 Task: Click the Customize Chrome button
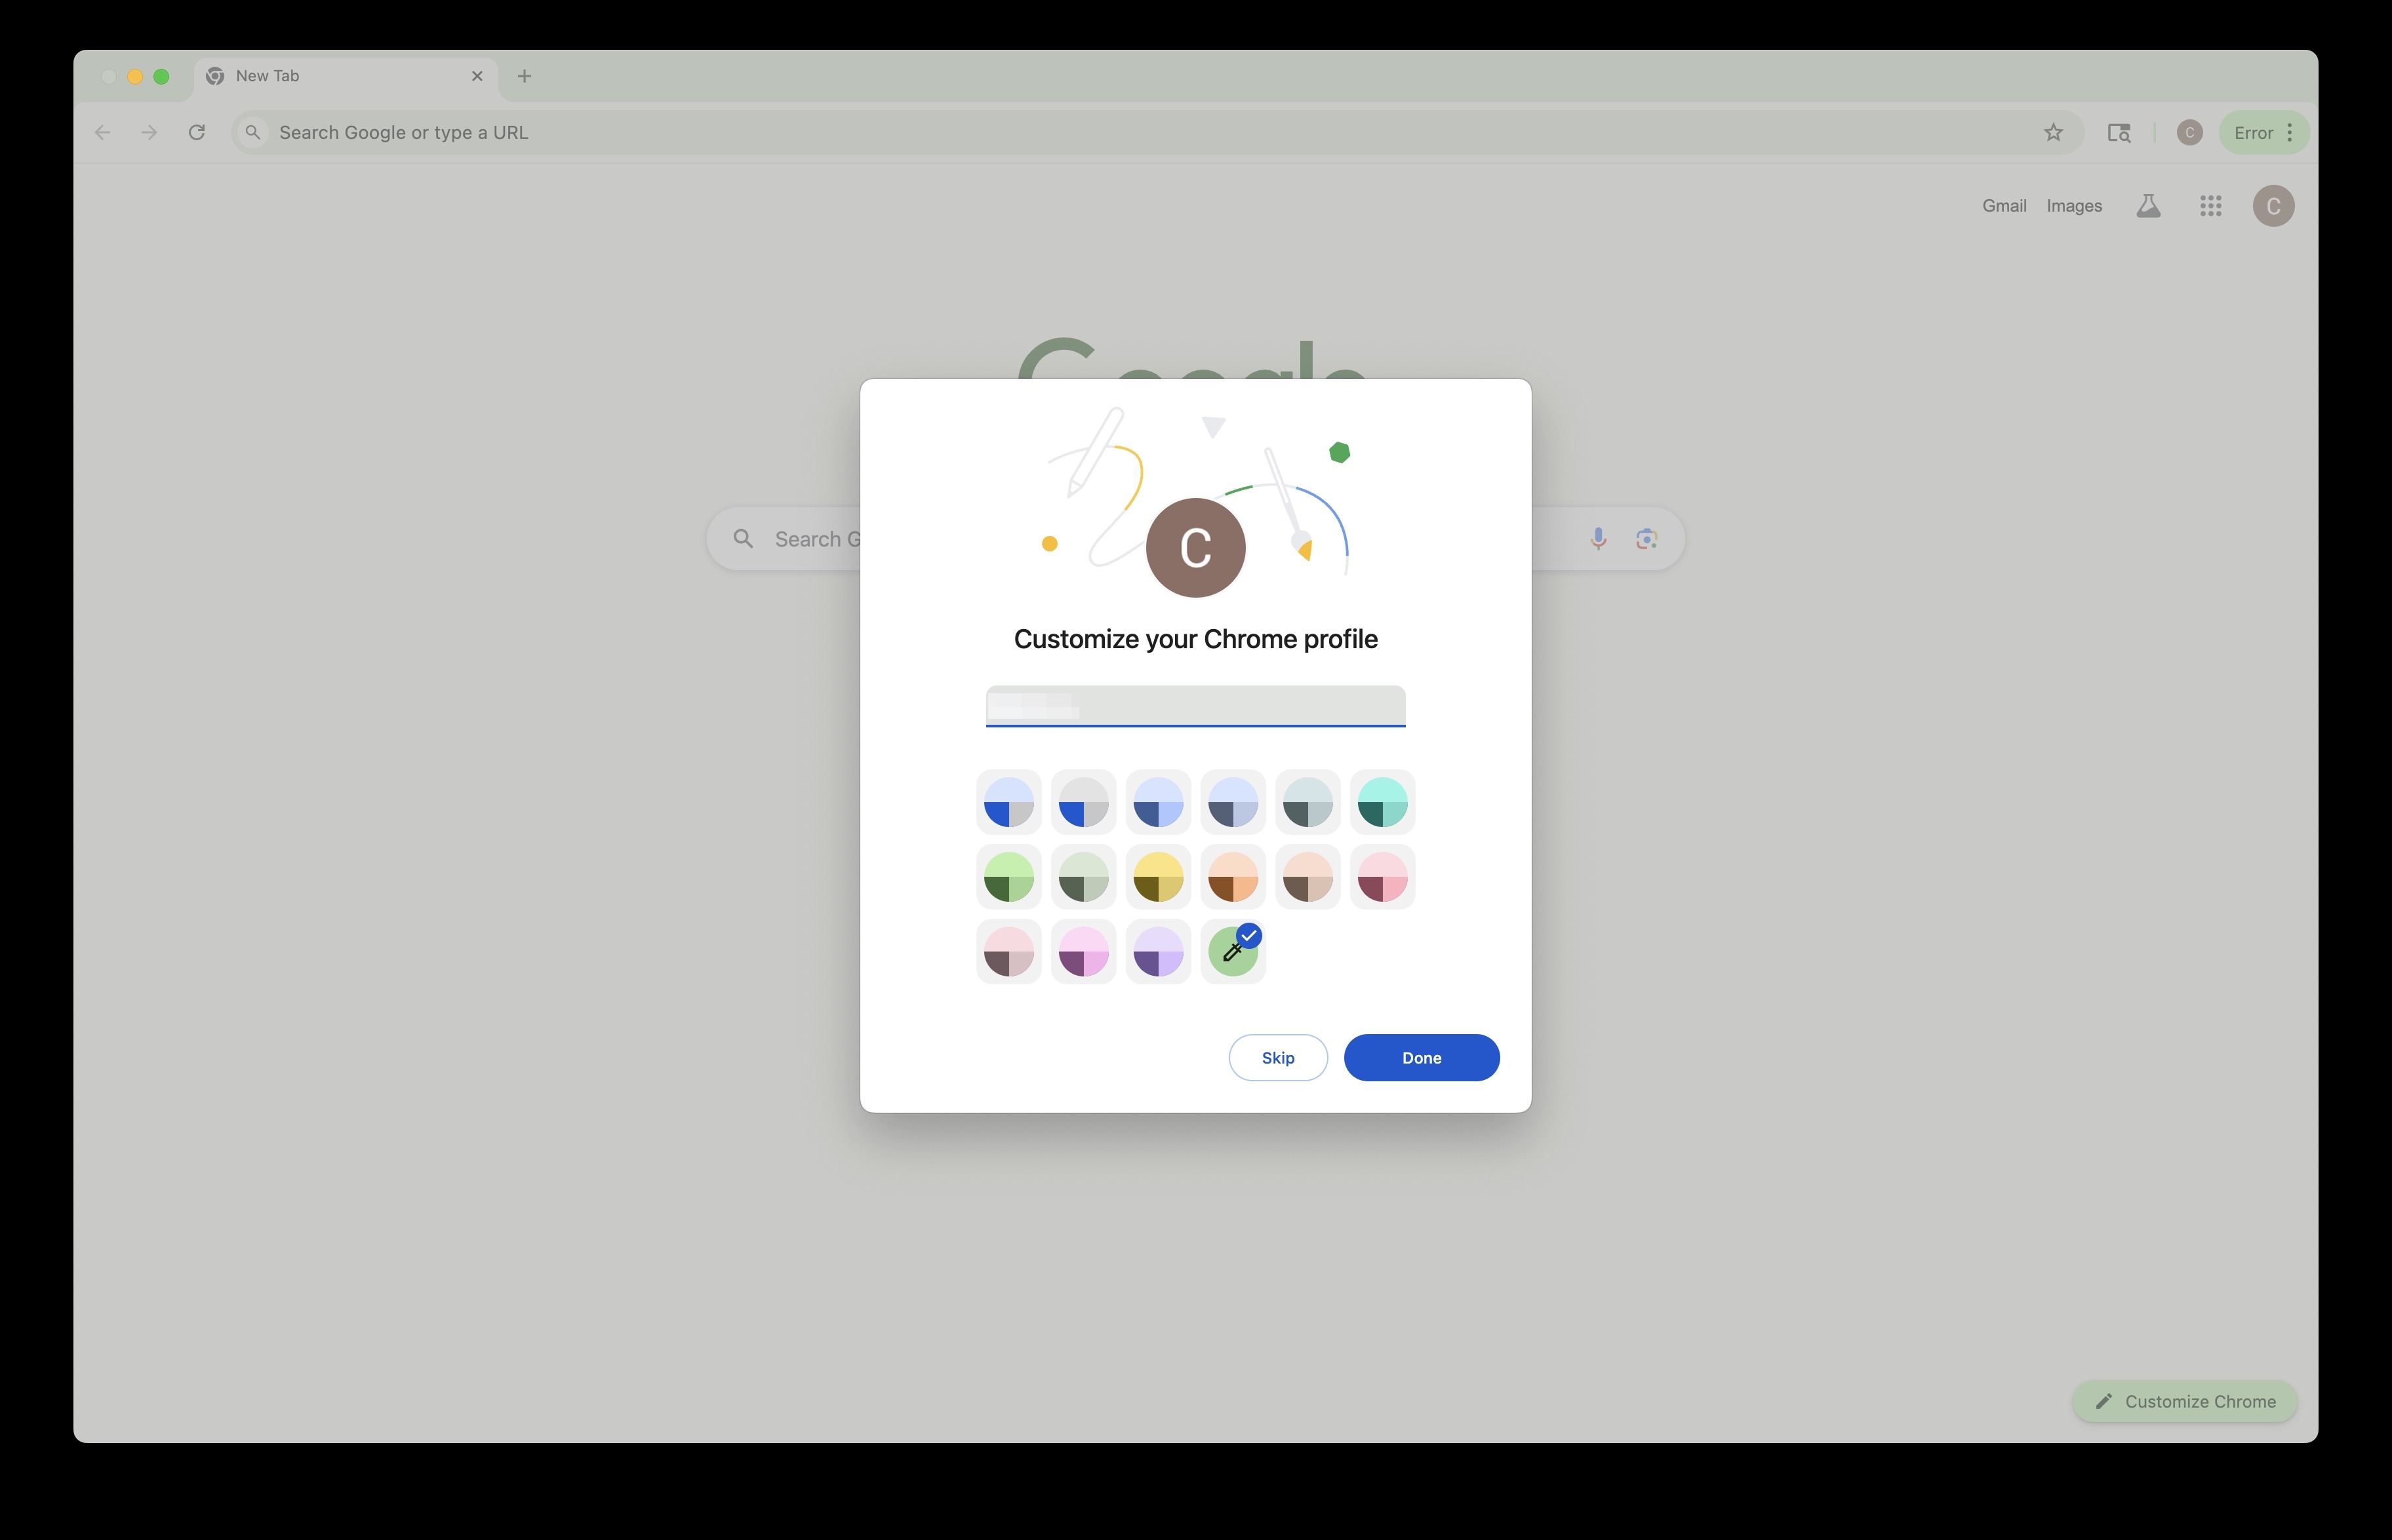click(x=2185, y=1402)
